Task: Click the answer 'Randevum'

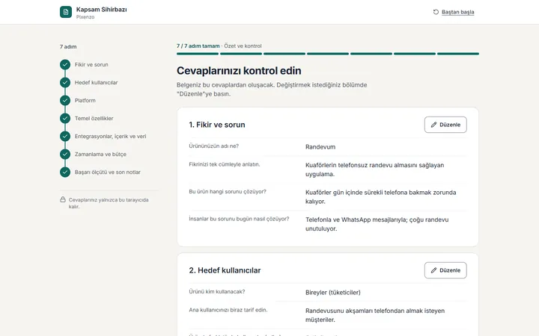Action: click(x=320, y=147)
